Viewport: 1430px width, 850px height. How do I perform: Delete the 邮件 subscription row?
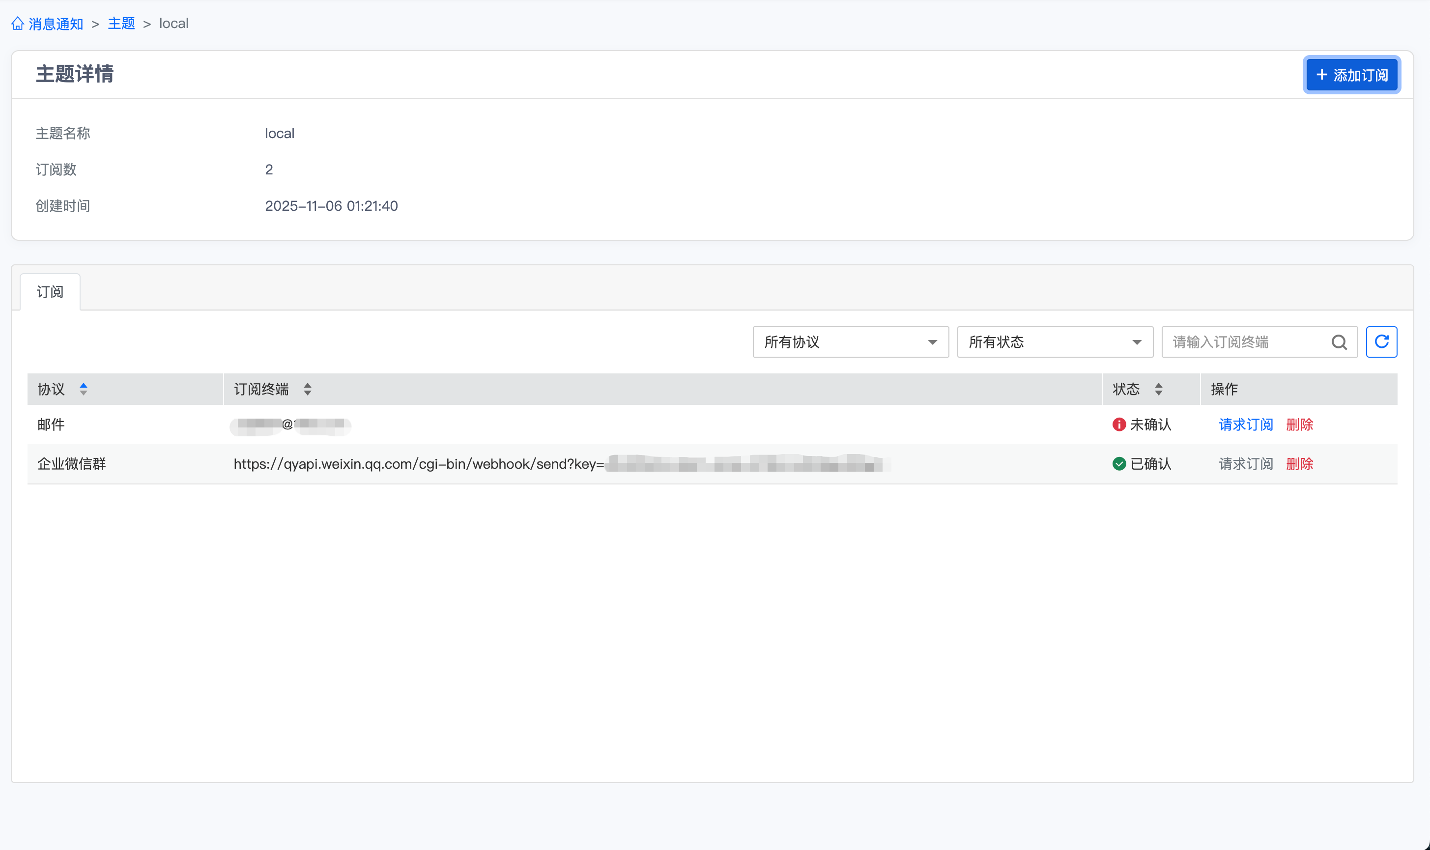click(1299, 425)
